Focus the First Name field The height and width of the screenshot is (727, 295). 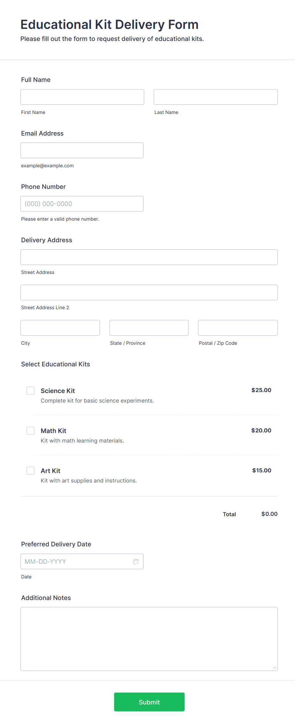pos(82,97)
